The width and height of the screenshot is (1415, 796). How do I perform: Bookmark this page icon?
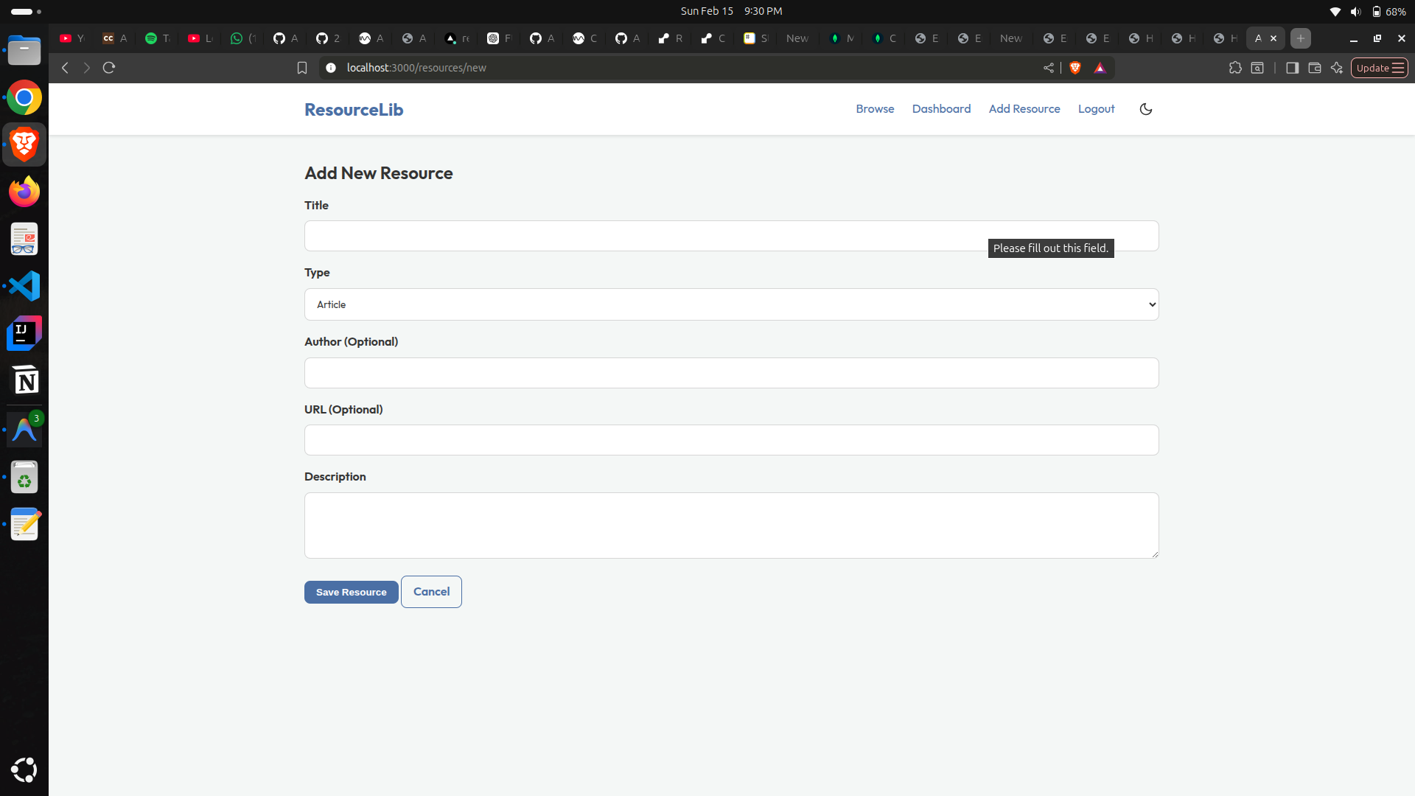click(x=302, y=68)
